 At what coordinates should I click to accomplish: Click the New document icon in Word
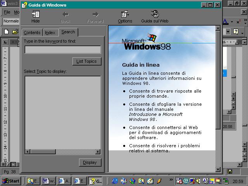pyautogui.click(x=6, y=32)
